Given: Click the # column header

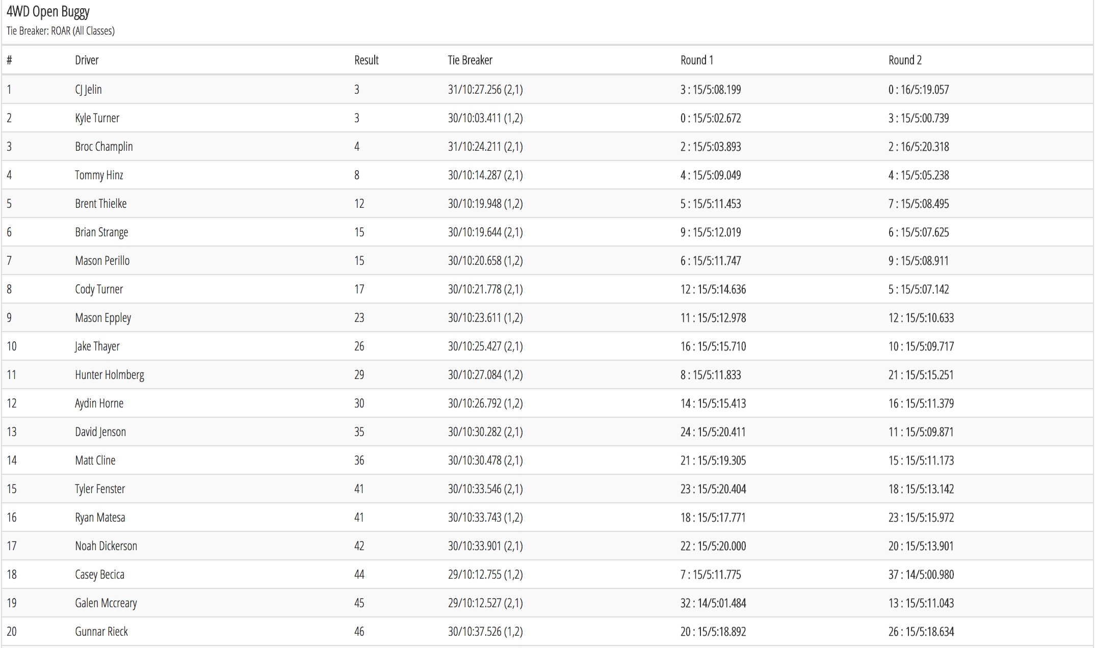Looking at the screenshot, I should (9, 60).
